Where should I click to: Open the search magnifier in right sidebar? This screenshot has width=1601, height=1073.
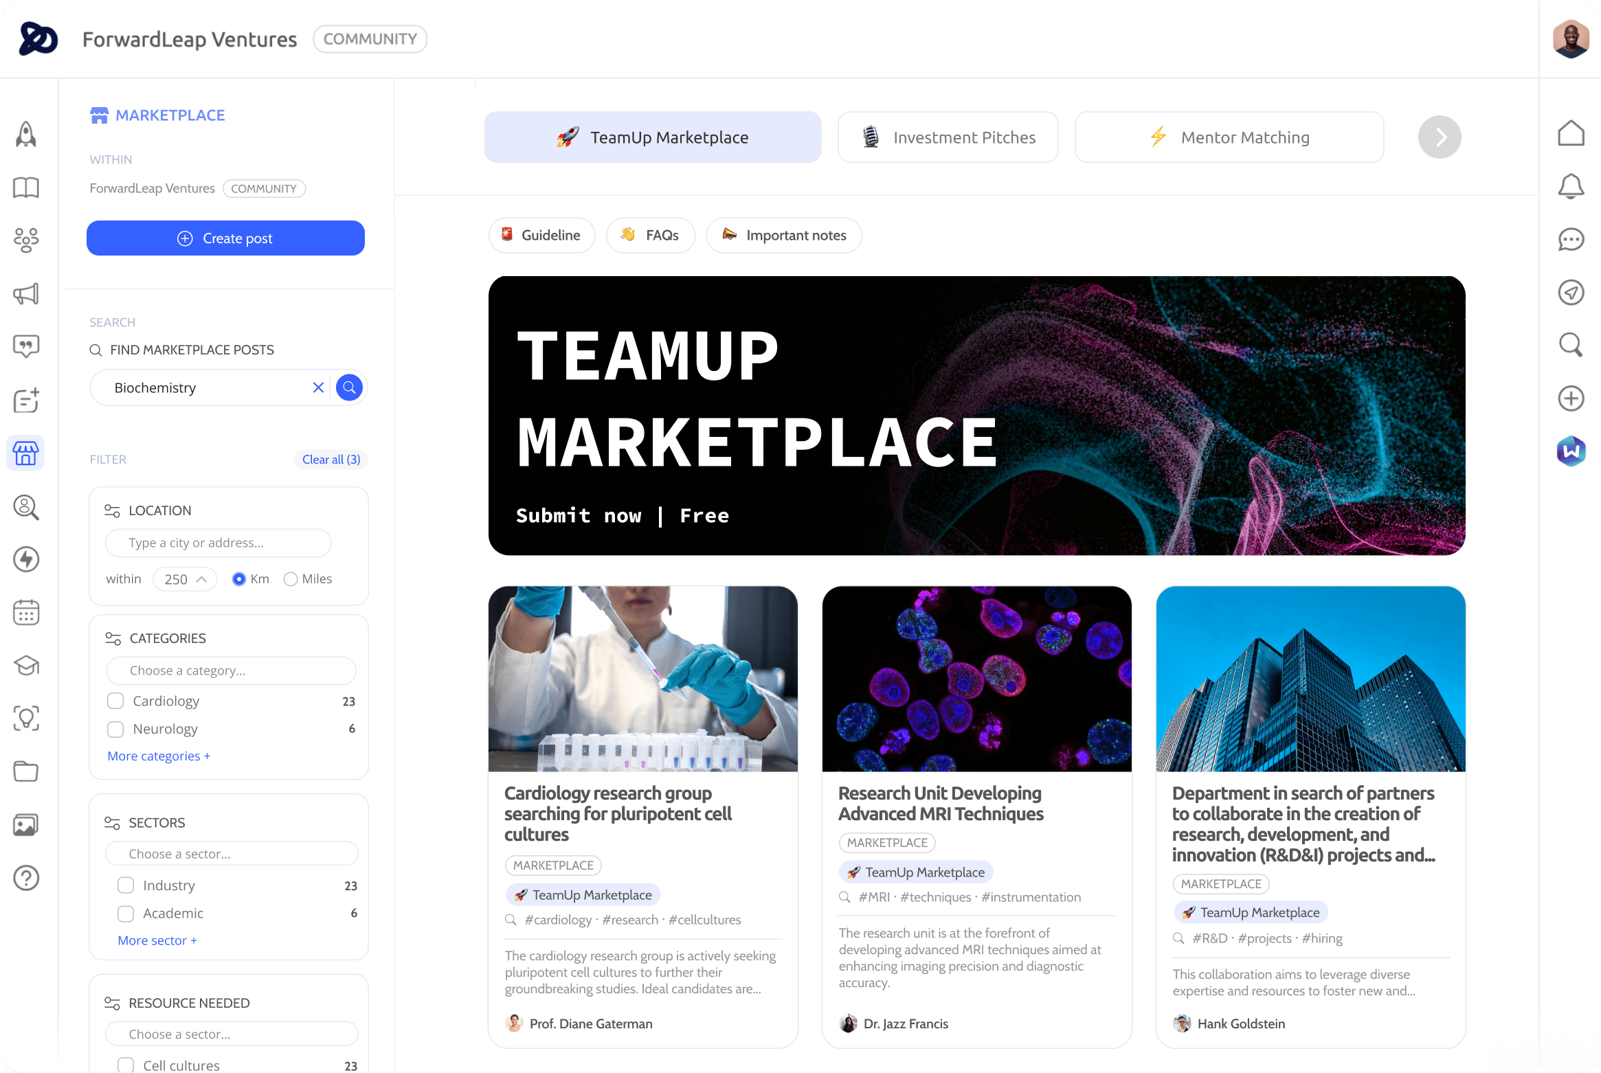(x=1571, y=345)
